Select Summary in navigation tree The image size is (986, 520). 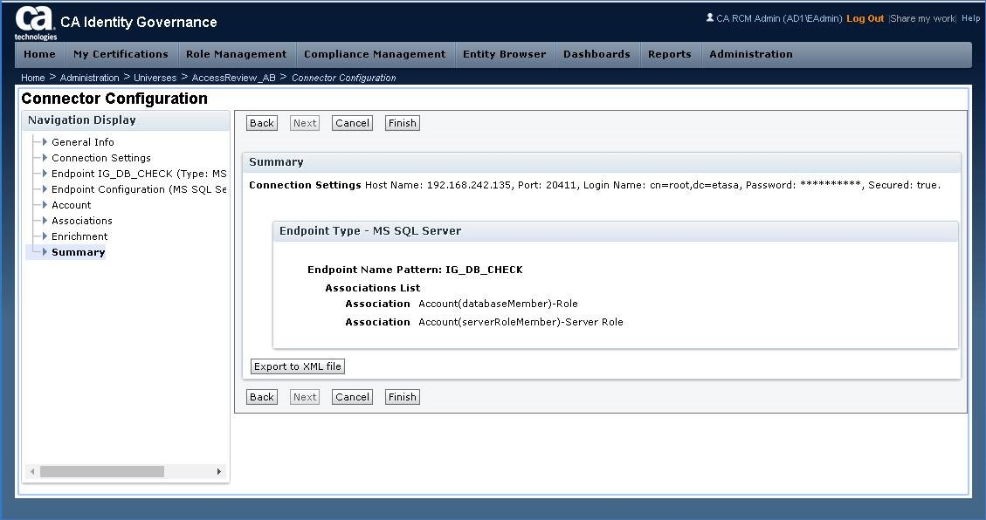pyautogui.click(x=78, y=252)
